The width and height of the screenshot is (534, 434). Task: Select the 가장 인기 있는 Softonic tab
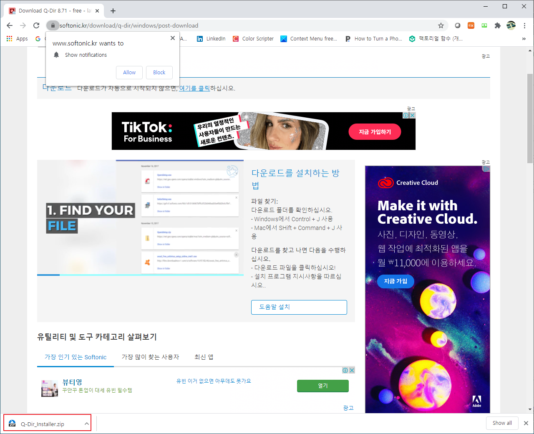click(x=76, y=357)
